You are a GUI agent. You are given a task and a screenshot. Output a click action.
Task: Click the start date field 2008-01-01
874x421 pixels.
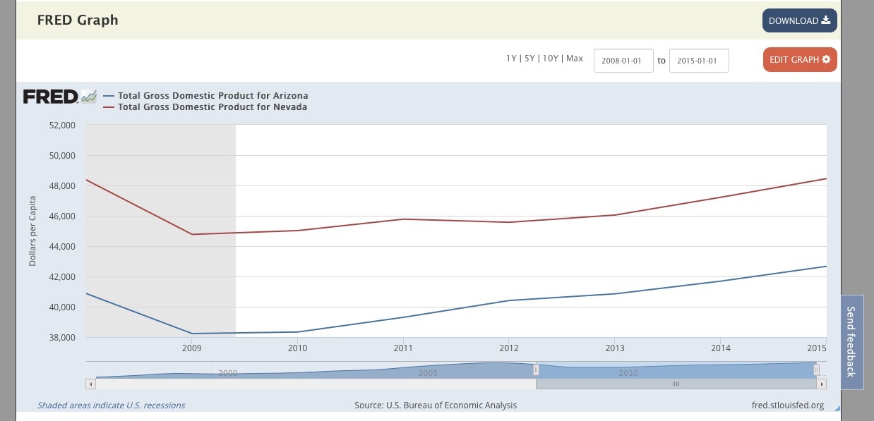[x=623, y=61]
